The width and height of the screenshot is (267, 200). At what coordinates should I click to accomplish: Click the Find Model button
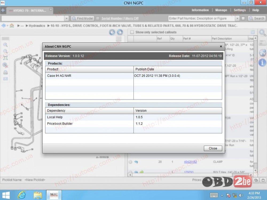(x=83, y=18)
